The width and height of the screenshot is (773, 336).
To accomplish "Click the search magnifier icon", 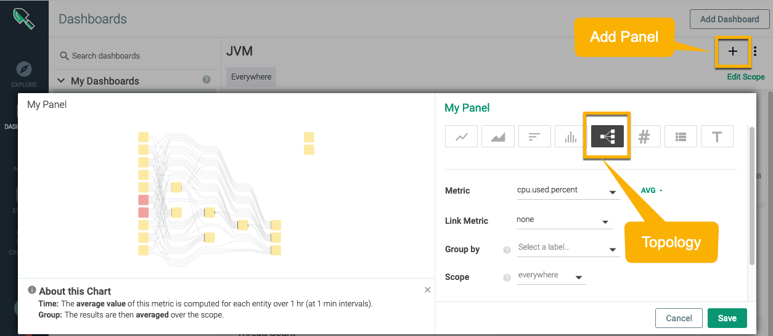I will click(64, 55).
